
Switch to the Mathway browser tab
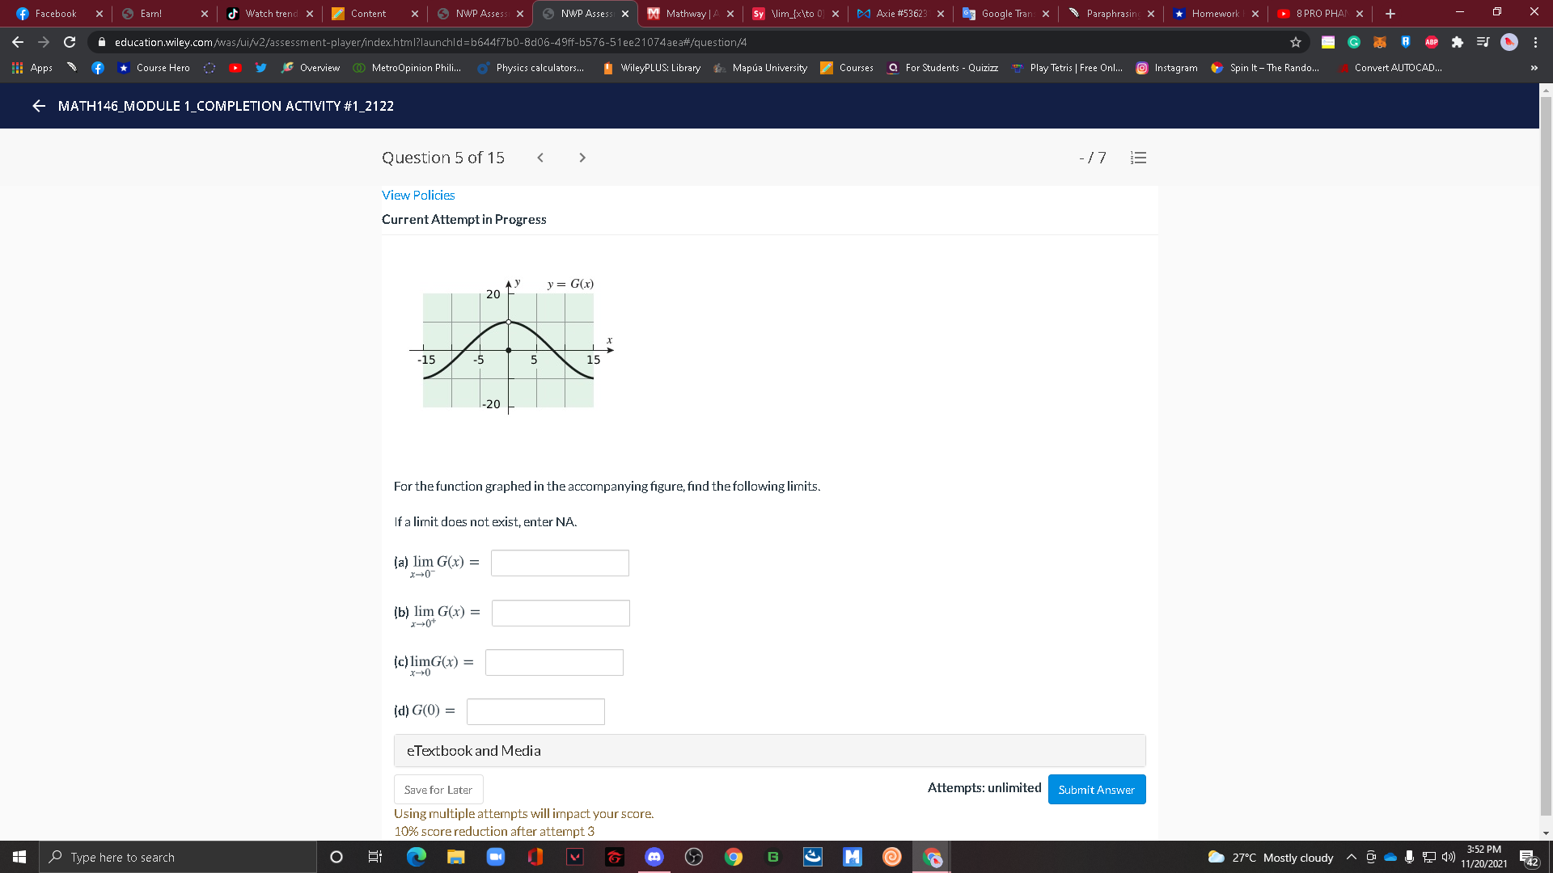pos(687,13)
